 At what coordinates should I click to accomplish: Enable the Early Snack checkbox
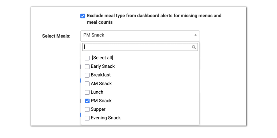[87, 67]
